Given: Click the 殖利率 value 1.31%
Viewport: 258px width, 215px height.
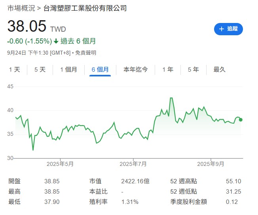Looking at the screenshot, I should (130, 202).
